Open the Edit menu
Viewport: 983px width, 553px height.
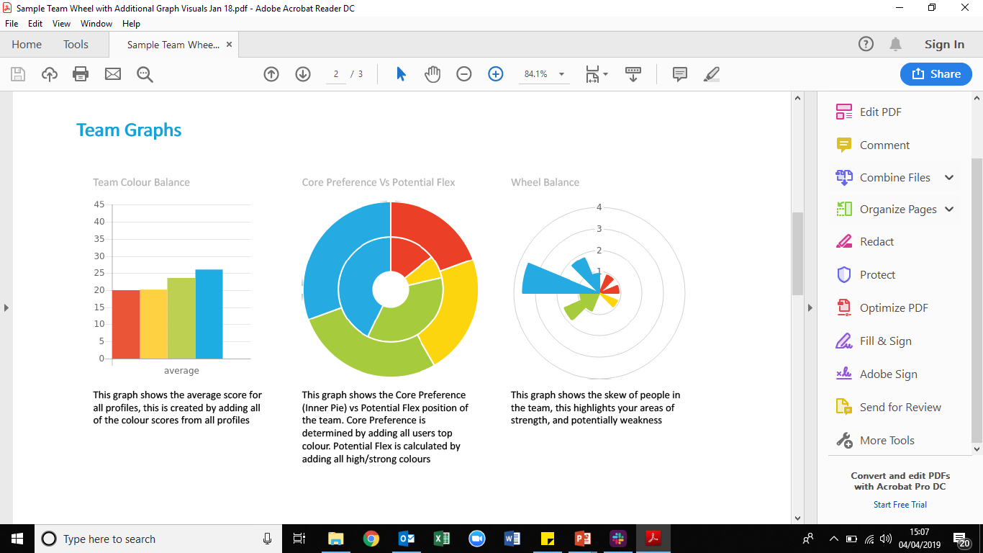[x=35, y=24]
